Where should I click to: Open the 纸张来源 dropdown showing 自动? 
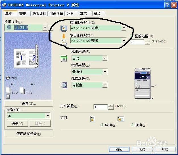[105, 58]
